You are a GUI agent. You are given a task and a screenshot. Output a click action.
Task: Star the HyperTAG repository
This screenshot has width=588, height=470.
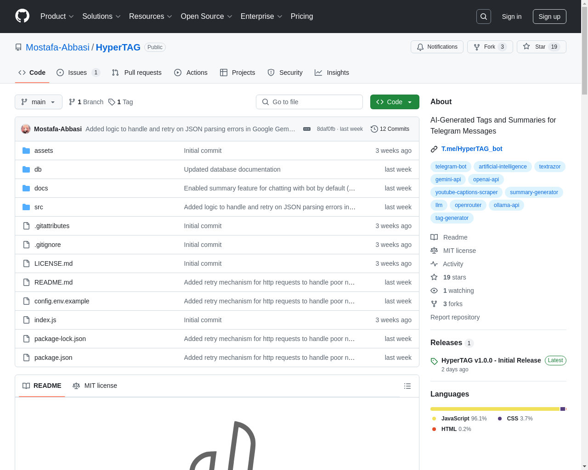(541, 47)
